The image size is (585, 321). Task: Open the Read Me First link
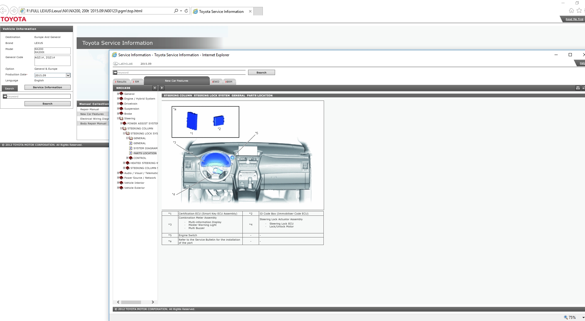point(574,19)
